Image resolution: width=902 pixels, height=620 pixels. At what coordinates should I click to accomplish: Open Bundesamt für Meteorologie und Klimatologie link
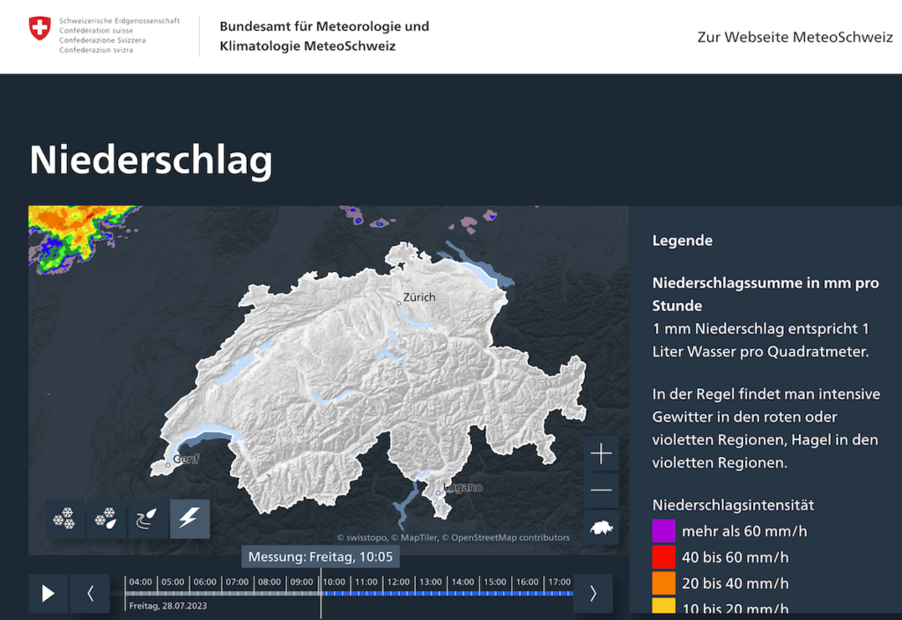click(x=324, y=35)
